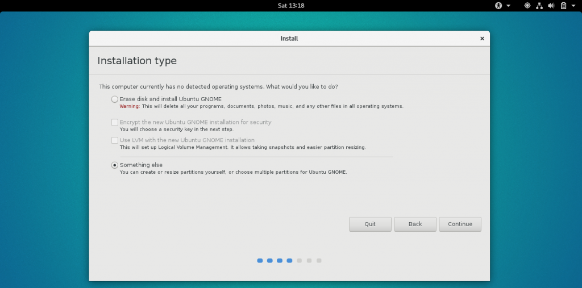Click the red "Warning:" text
This screenshot has width=582, height=288.
(130, 106)
